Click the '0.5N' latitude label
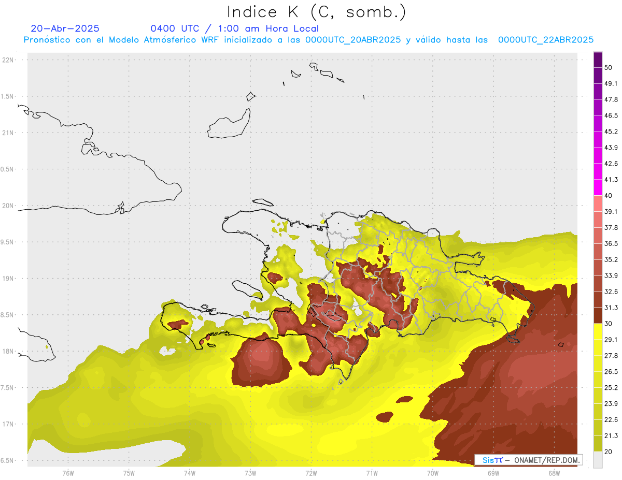The image size is (622, 480). tap(8, 169)
